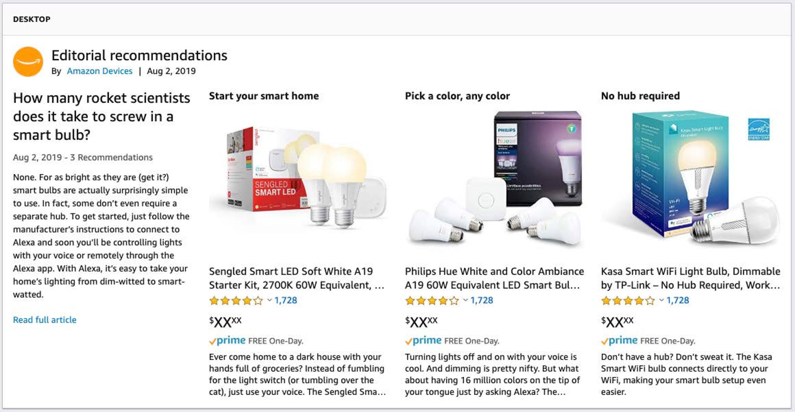Open the Philips Hue kit product image
This screenshot has height=412, width=795.
click(x=494, y=179)
